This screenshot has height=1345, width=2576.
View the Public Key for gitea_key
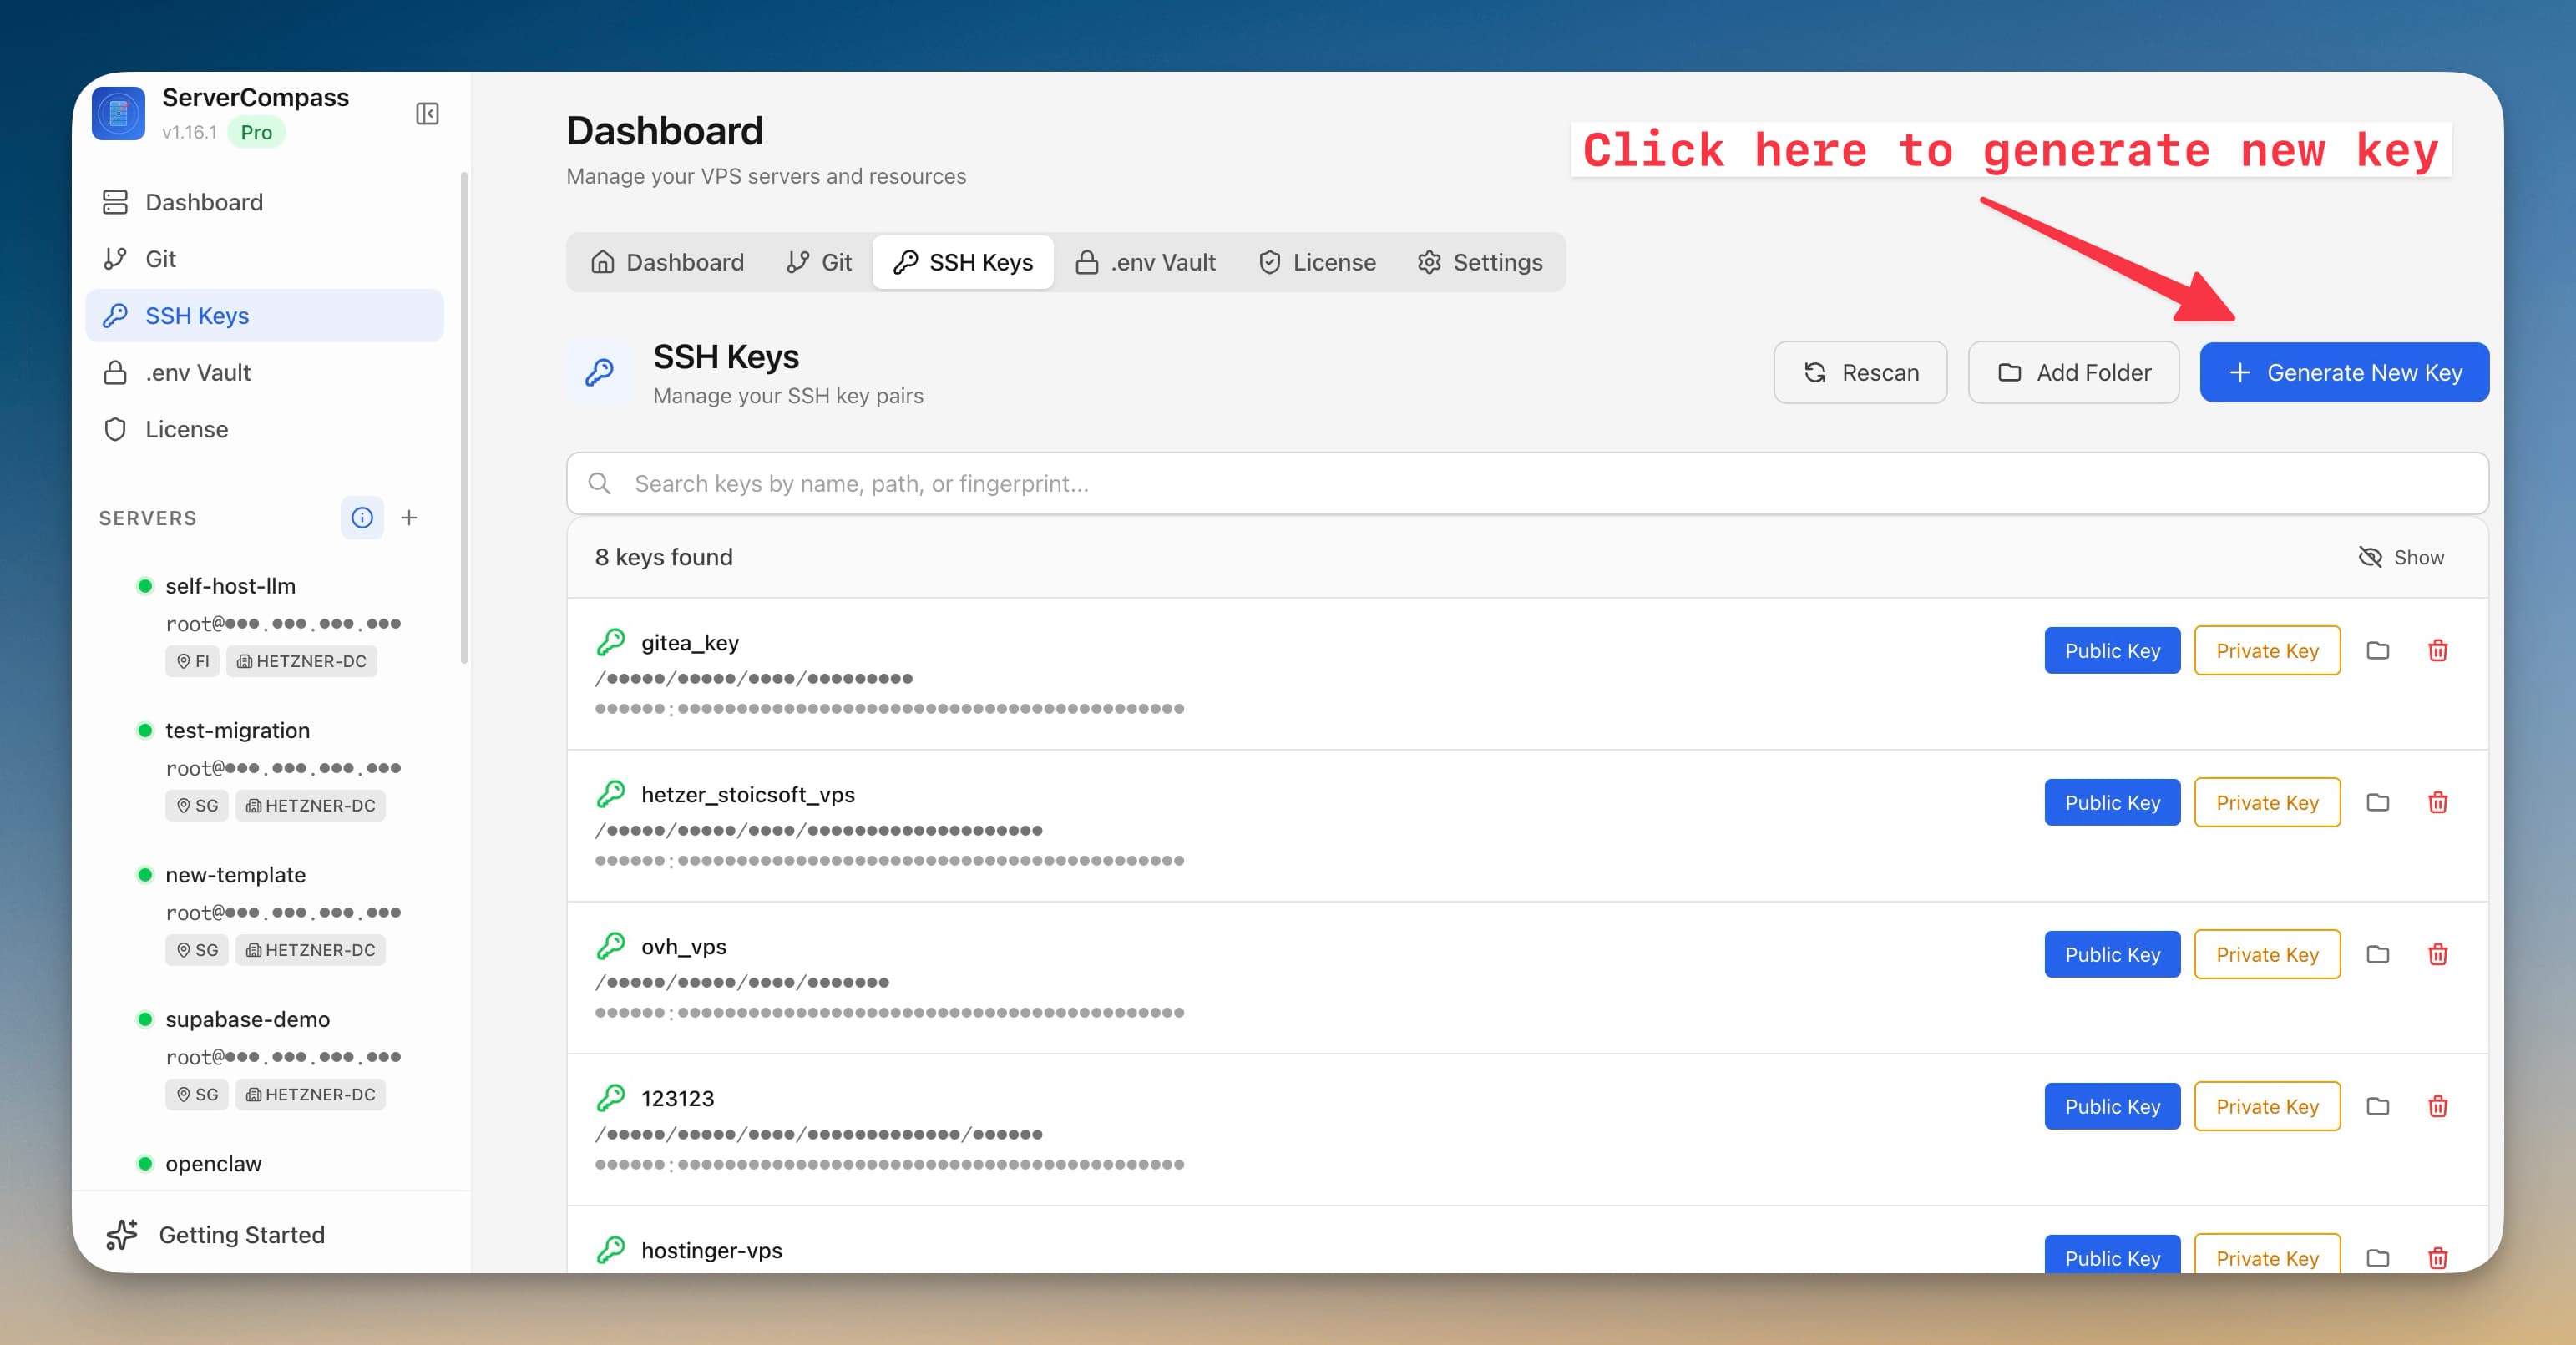coord(2112,650)
